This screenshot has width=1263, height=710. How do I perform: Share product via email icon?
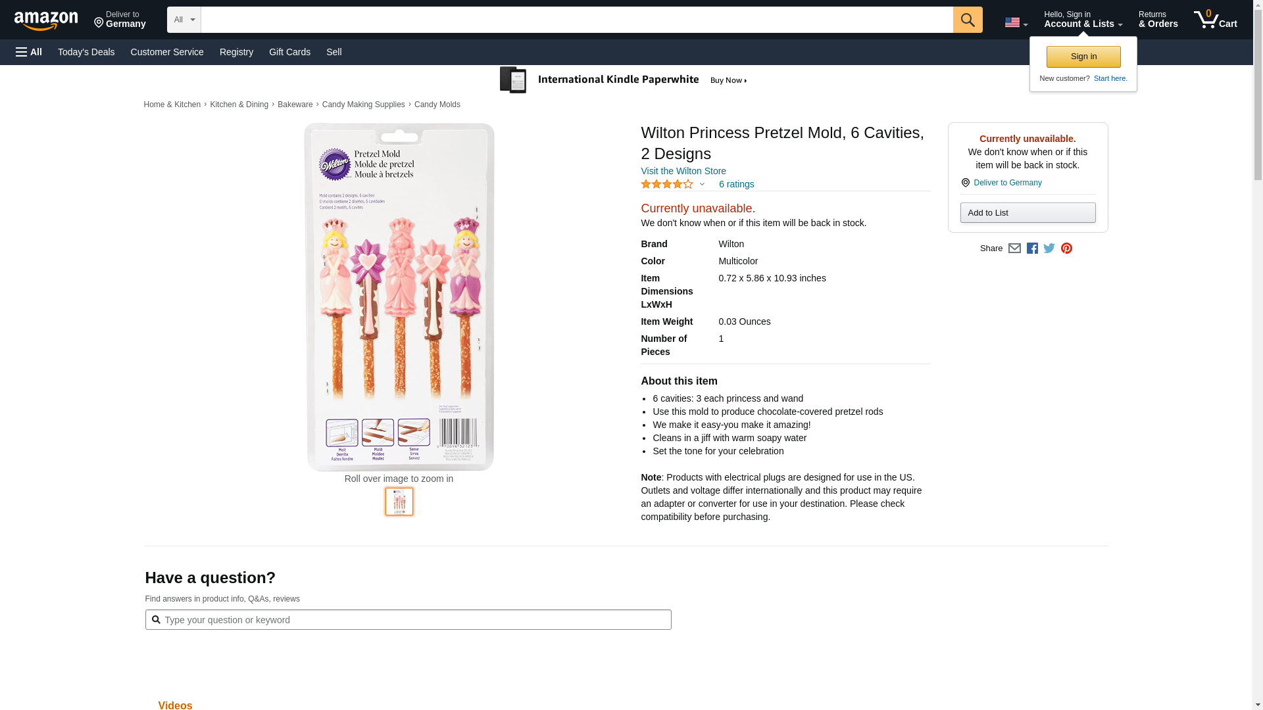pyautogui.click(x=1014, y=248)
